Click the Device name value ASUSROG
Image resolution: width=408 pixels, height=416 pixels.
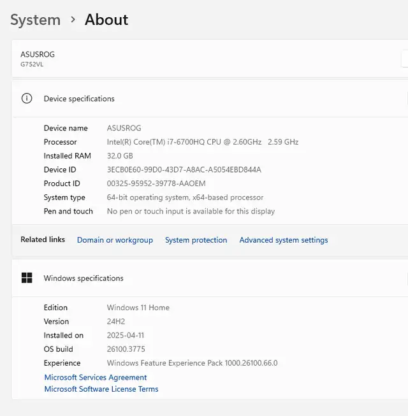pos(124,128)
